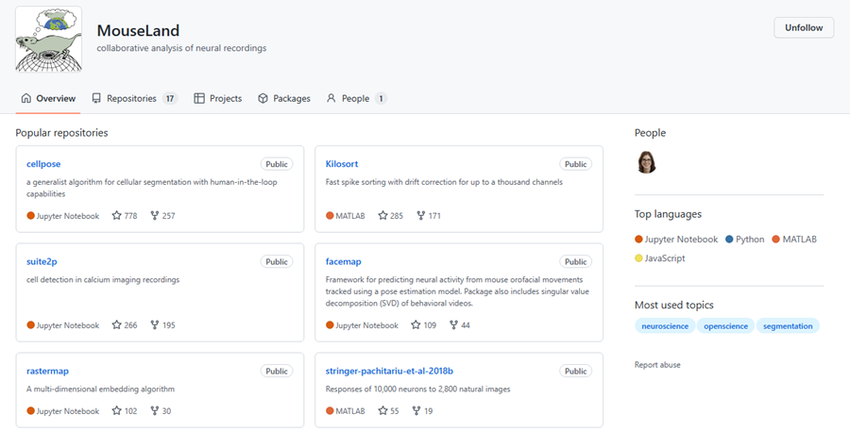Select the neuroscience topic tag
The width and height of the screenshot is (850, 431).
(x=665, y=325)
